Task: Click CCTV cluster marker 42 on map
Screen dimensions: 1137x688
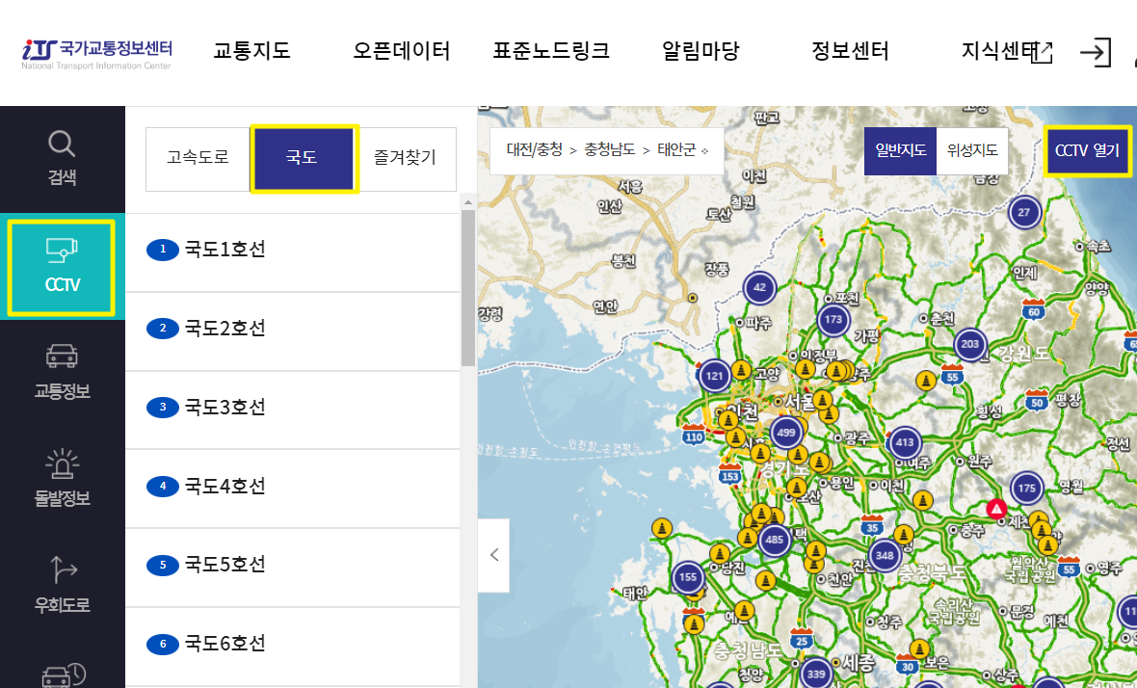Action: [759, 287]
